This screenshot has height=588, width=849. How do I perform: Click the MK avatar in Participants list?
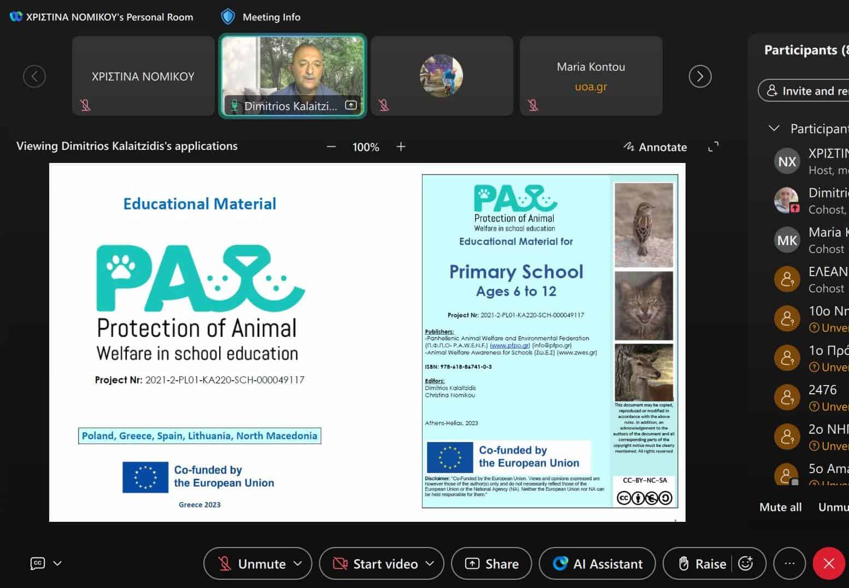coord(787,240)
